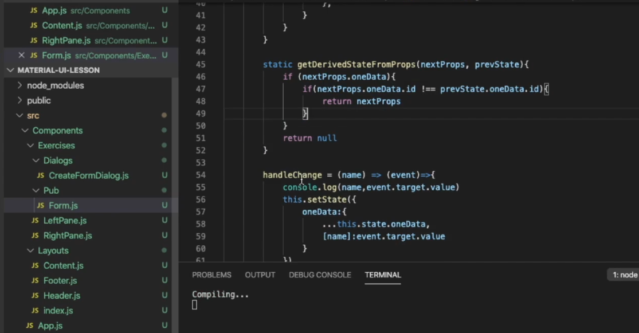Viewport: 639px width, 333px height.
Task: Click line number 54 in the editor
Action: [200, 175]
